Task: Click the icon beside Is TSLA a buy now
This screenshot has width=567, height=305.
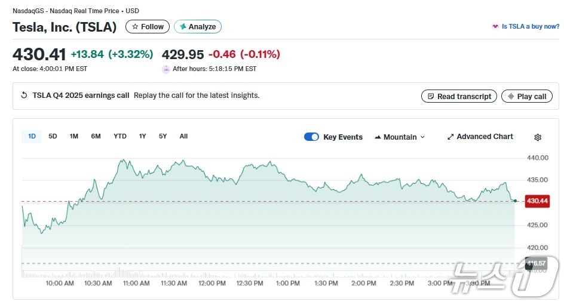Action: tap(495, 27)
